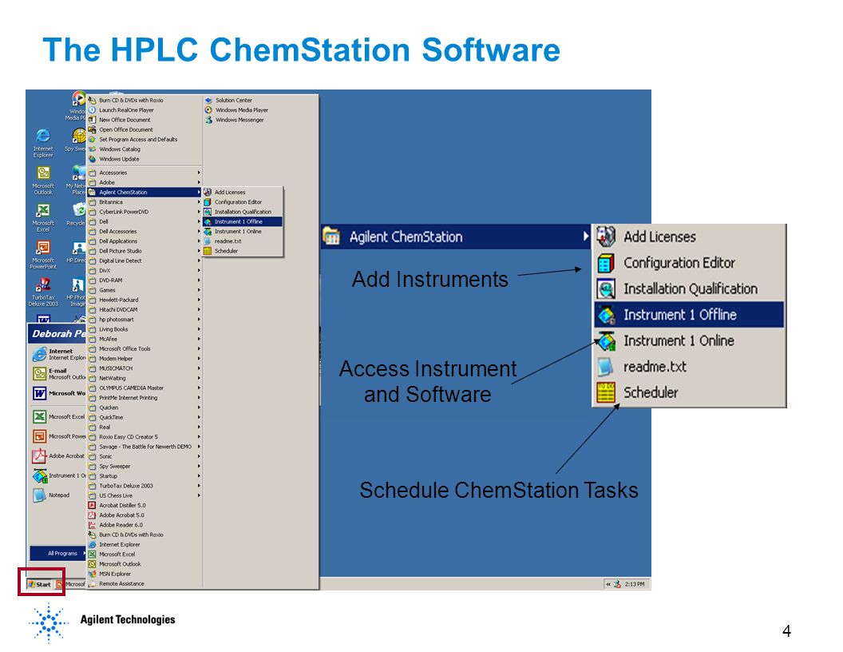
Task: Open Savage - The Battle for Newerth DEMO
Action: (x=144, y=447)
